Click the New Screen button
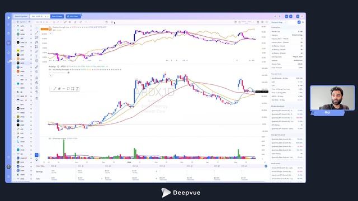Image resolution: width=358 pixels, height=201 pixels. [57, 16]
